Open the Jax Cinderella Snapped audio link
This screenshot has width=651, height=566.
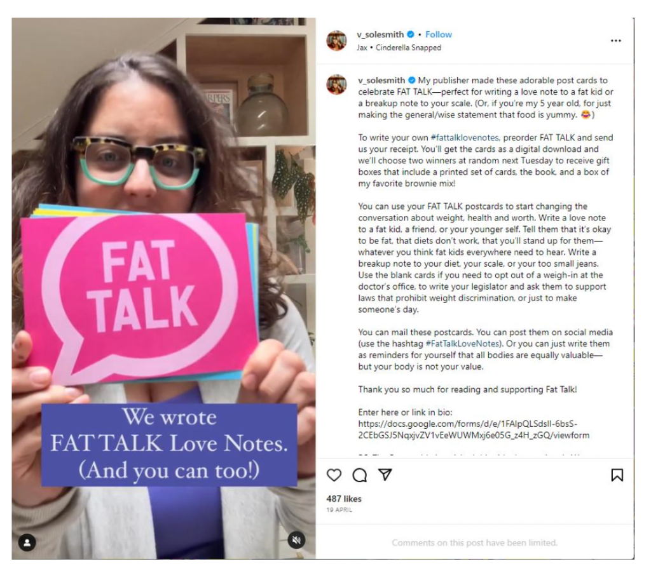(x=399, y=48)
